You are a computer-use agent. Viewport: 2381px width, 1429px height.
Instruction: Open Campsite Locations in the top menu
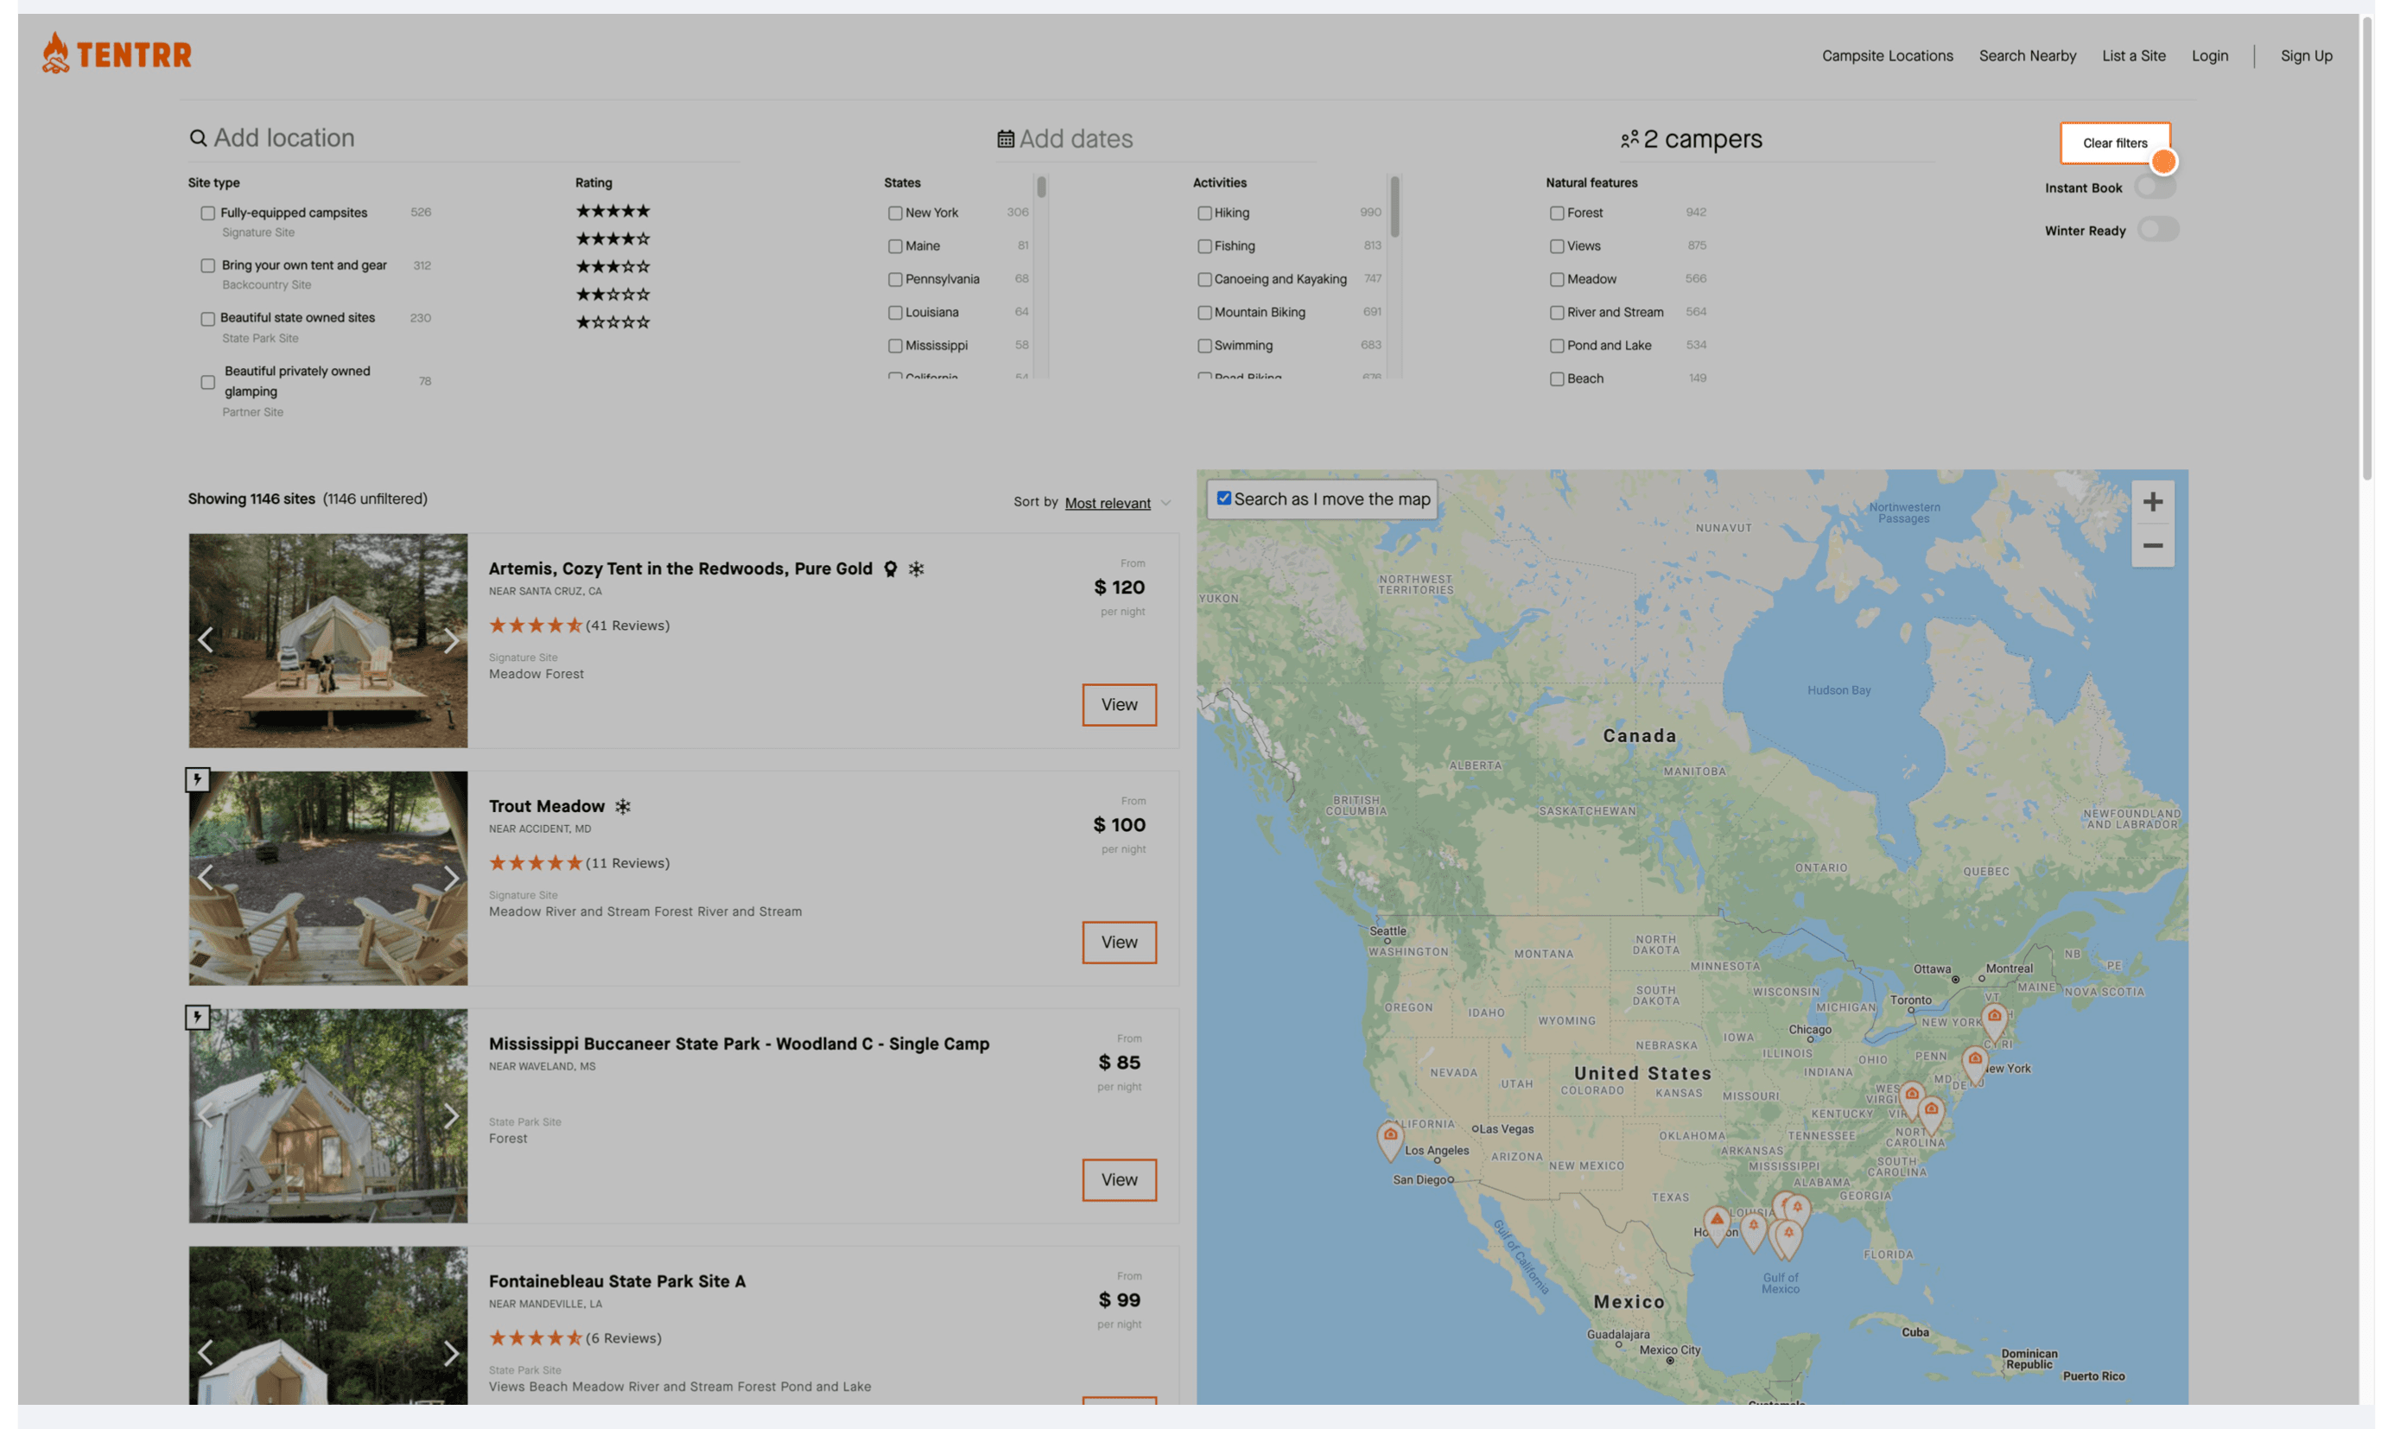pyautogui.click(x=1886, y=56)
